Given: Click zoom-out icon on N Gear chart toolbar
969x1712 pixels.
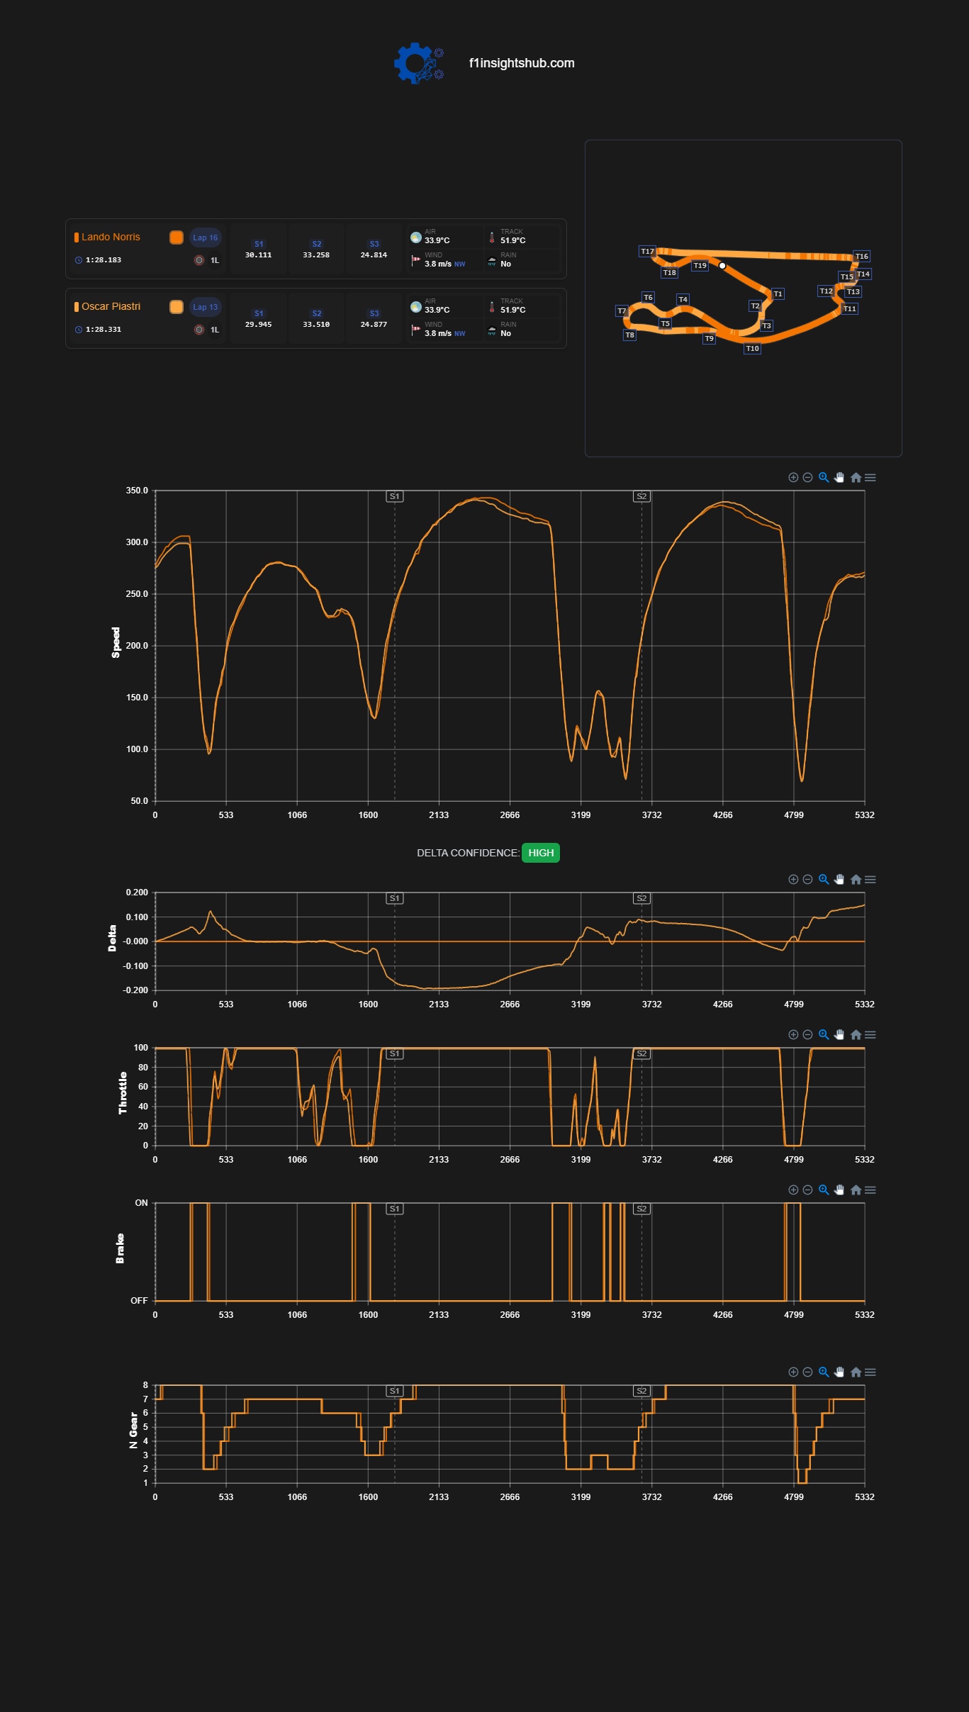Looking at the screenshot, I should (807, 1372).
